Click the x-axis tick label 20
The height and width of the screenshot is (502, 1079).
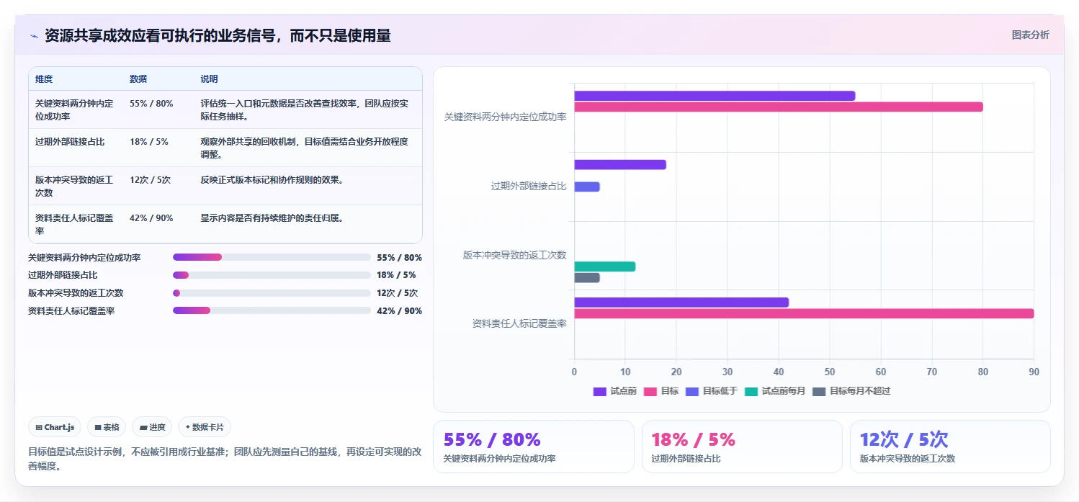676,372
